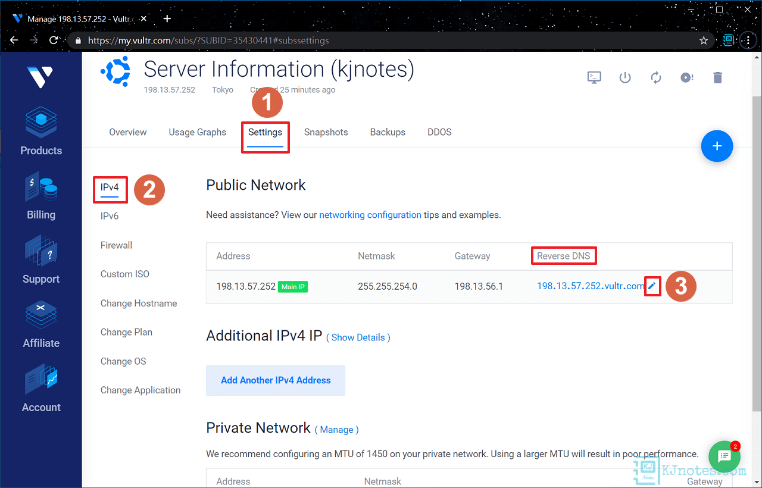Viewport: 762px width, 488px height.
Task: Click the browser address bar URL
Action: pos(208,40)
